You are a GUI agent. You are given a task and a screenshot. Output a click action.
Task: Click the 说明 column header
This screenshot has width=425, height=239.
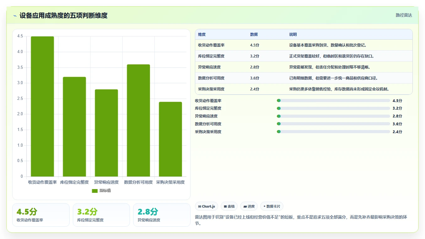click(293, 35)
